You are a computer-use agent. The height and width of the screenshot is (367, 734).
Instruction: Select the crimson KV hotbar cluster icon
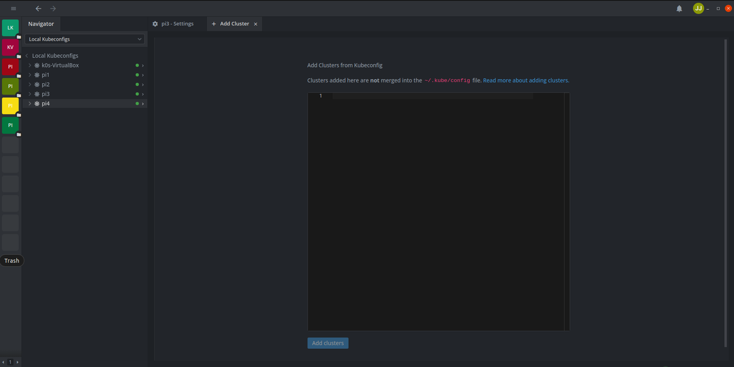click(x=10, y=47)
